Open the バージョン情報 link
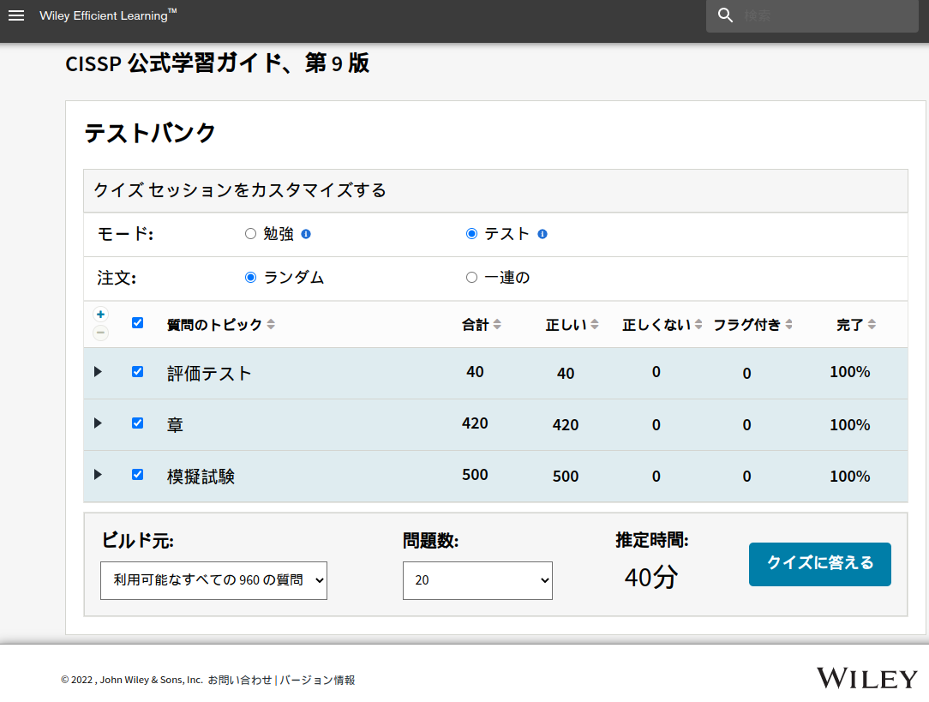This screenshot has height=702, width=929. (317, 680)
